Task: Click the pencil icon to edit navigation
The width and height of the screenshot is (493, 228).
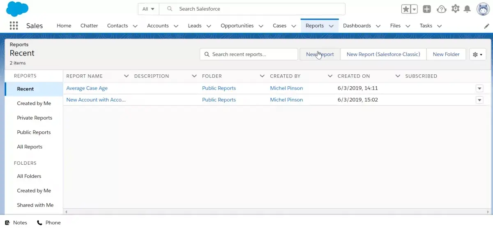Action: pyautogui.click(x=487, y=26)
